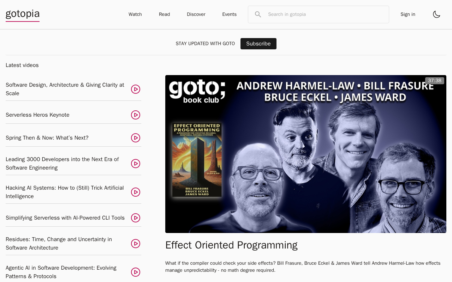Viewport: 452px width, 282px height.
Task: Click play icon next to Residues video
Action: tap(136, 244)
